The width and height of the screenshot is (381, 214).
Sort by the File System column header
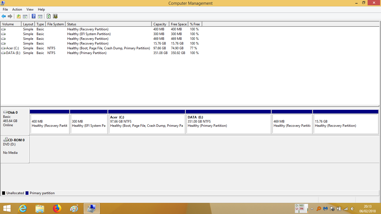(x=56, y=24)
